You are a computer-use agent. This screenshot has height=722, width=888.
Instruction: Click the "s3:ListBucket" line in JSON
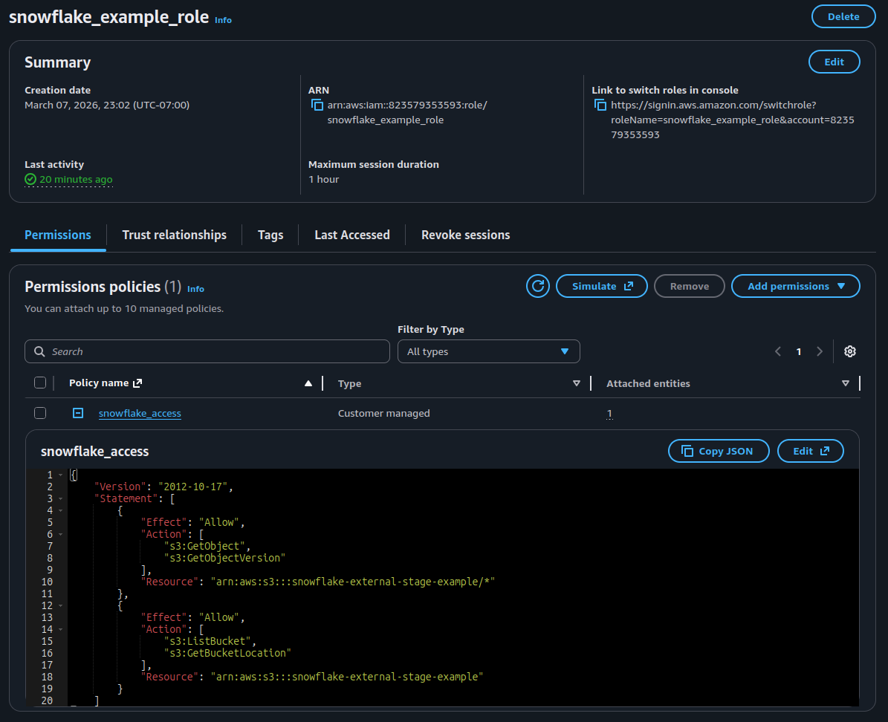tap(210, 642)
